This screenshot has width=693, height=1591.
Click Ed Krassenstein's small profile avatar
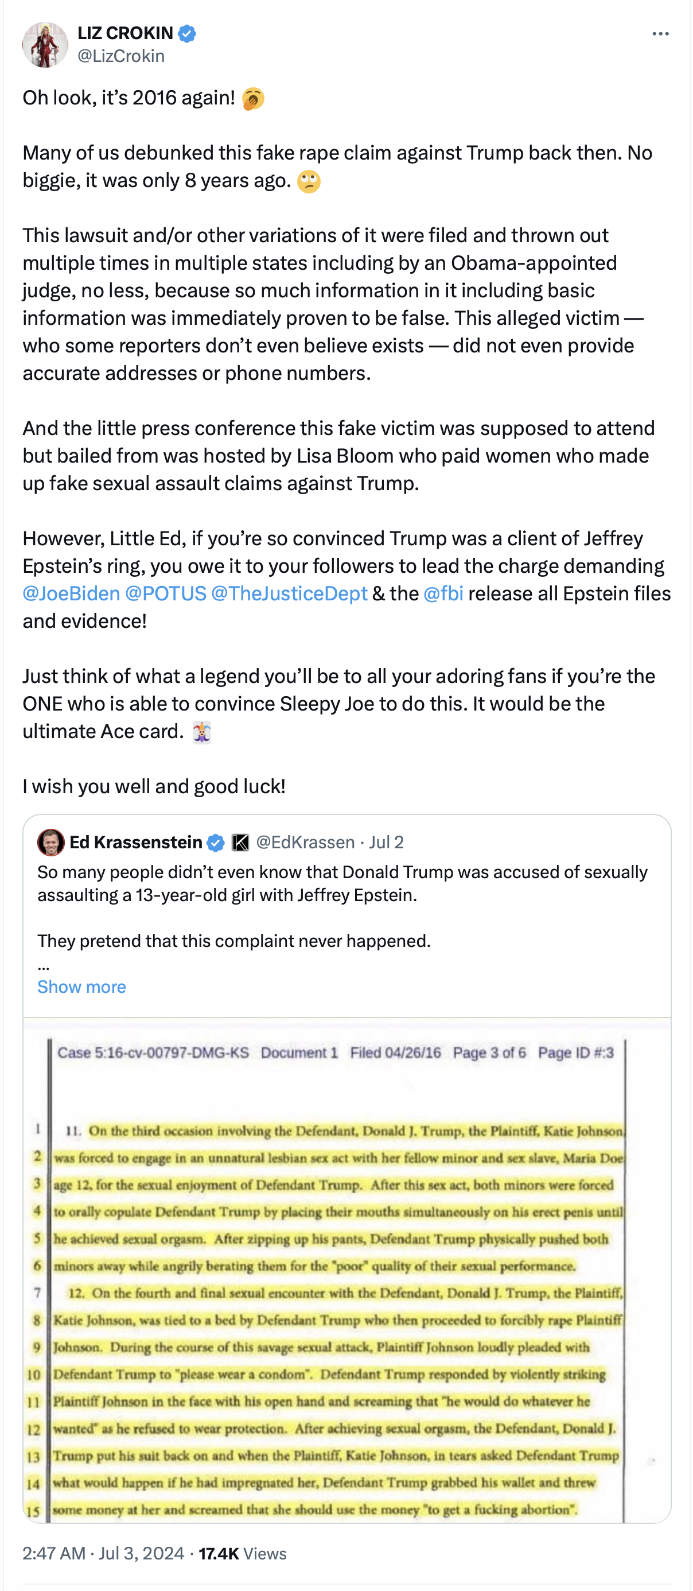50,842
